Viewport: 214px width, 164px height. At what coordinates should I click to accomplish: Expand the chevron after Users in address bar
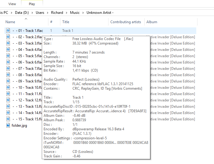(47, 13)
